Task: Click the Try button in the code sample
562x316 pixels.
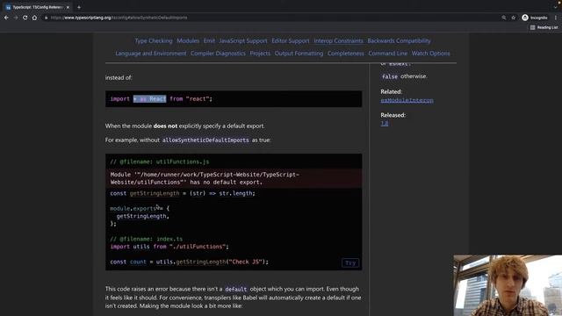Action: click(350, 263)
